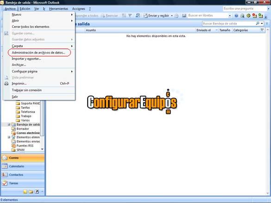Click the categorize grid toolbar icon
The width and height of the screenshot is (271, 203).
[x=124, y=16]
